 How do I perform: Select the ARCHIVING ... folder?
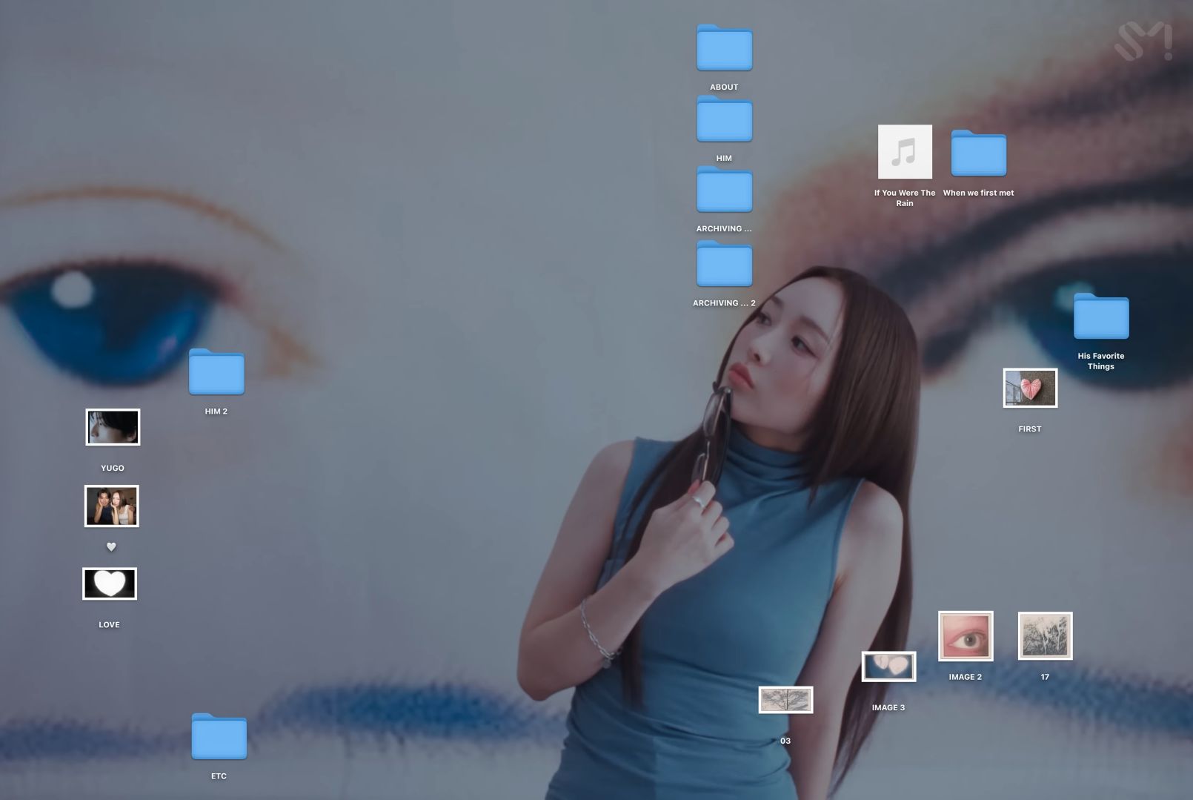click(724, 191)
